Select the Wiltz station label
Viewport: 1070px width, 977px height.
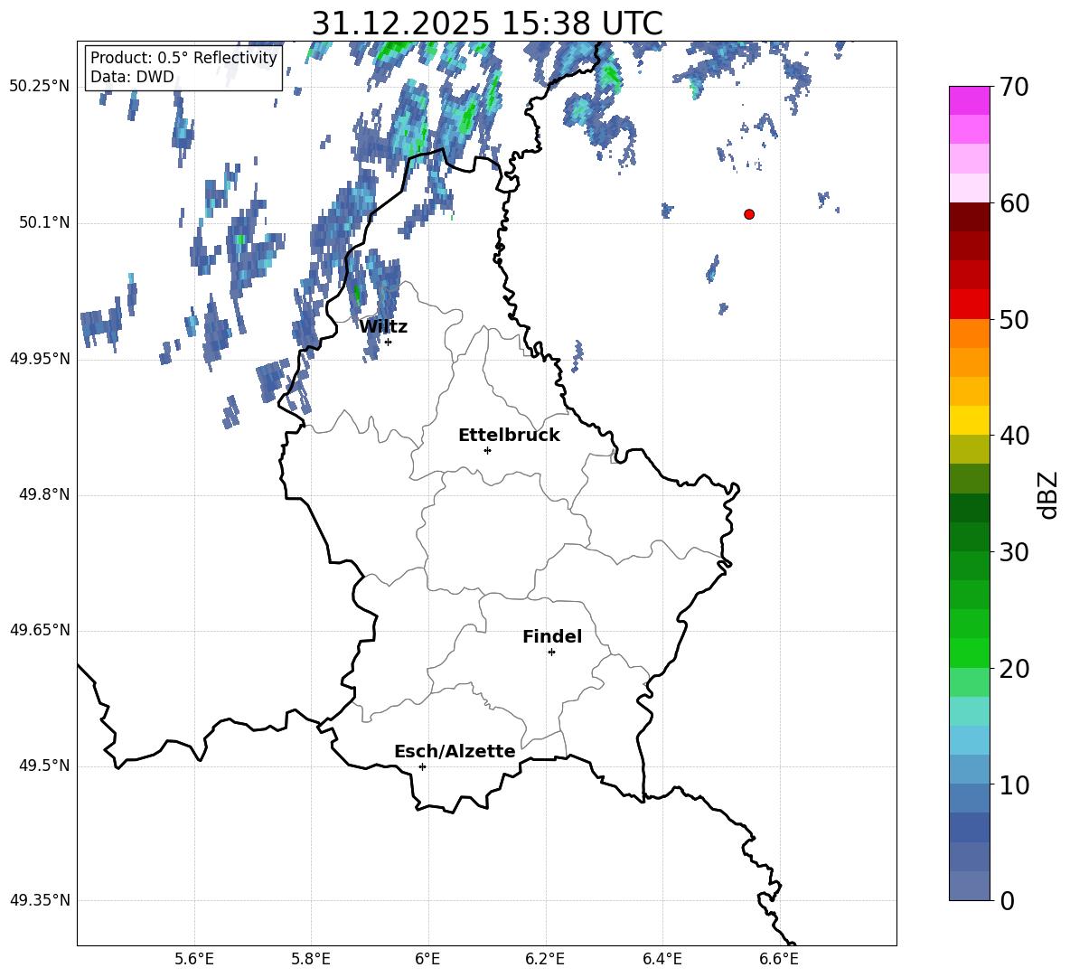tap(383, 327)
